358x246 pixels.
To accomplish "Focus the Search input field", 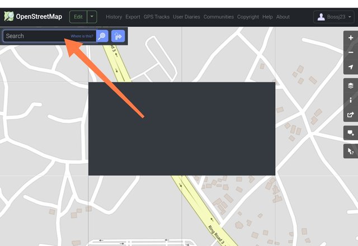I will 49,36.
